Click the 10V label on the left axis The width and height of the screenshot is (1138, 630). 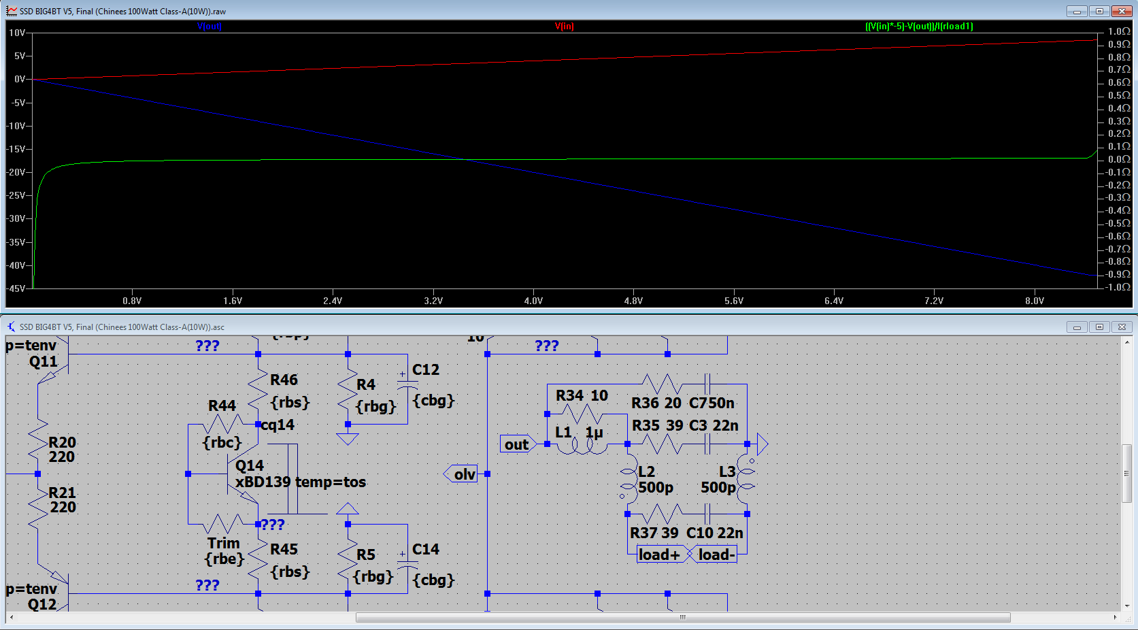[x=17, y=33]
